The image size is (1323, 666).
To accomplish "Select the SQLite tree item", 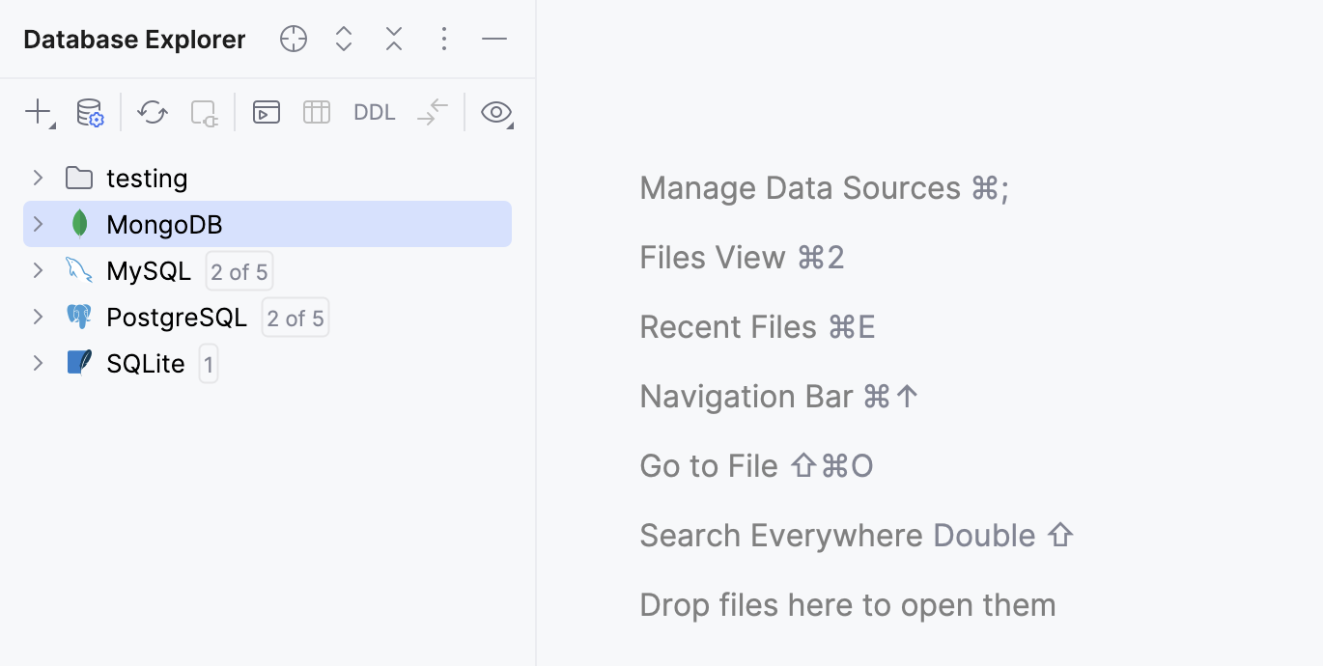I will [x=147, y=363].
